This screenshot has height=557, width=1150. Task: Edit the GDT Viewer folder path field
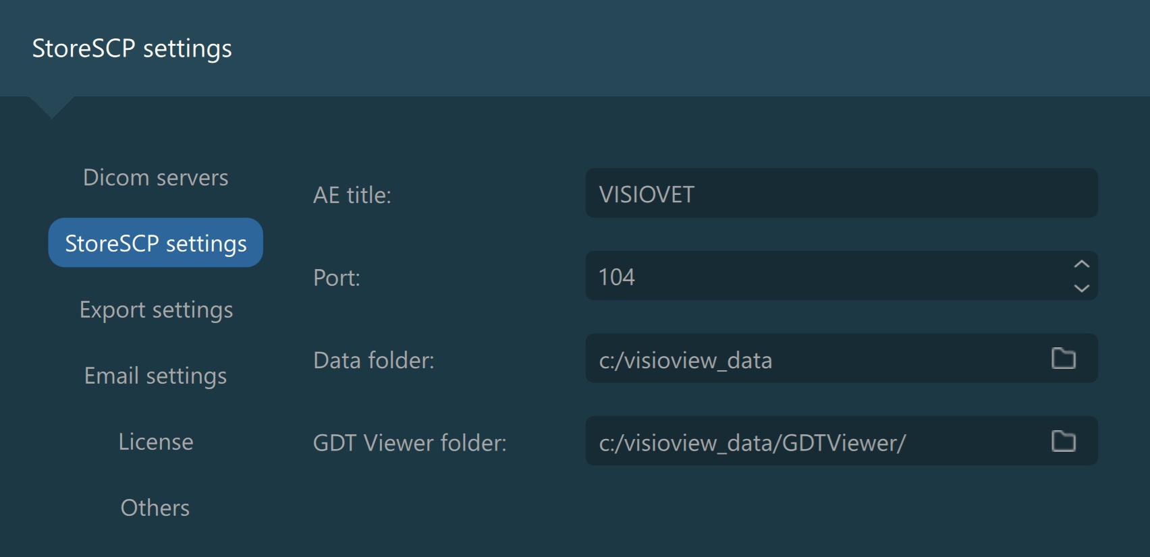pyautogui.click(x=810, y=442)
